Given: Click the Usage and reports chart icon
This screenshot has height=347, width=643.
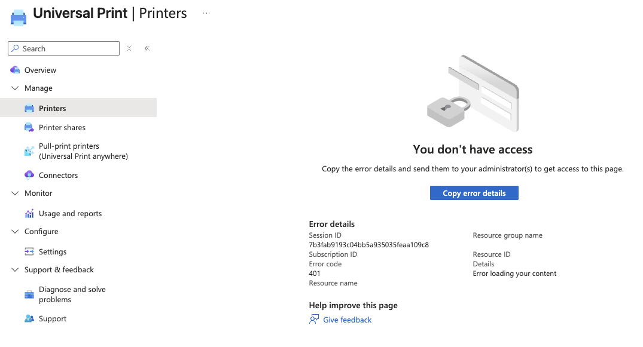Looking at the screenshot, I should [x=29, y=214].
